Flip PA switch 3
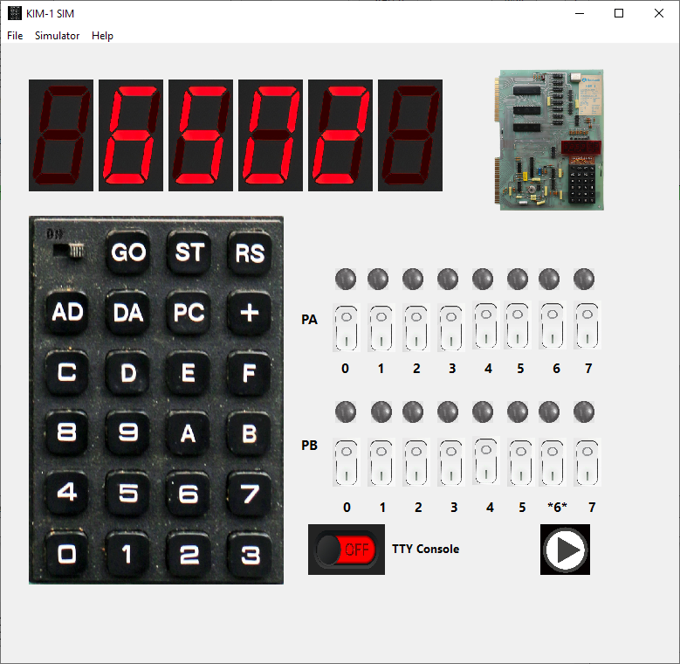This screenshot has height=664, width=680. pyautogui.click(x=451, y=328)
